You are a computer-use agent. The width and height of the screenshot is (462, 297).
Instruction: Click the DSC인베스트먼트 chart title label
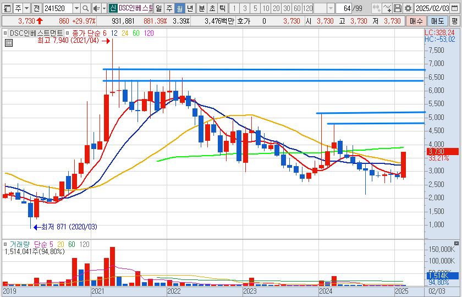tap(36, 33)
